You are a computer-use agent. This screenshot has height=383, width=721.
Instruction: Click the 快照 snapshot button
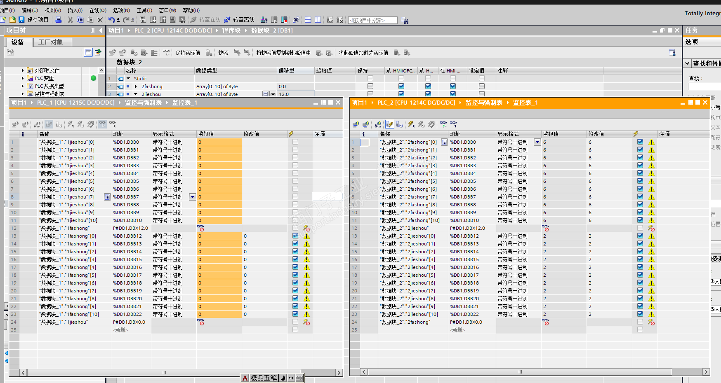pyautogui.click(x=223, y=53)
